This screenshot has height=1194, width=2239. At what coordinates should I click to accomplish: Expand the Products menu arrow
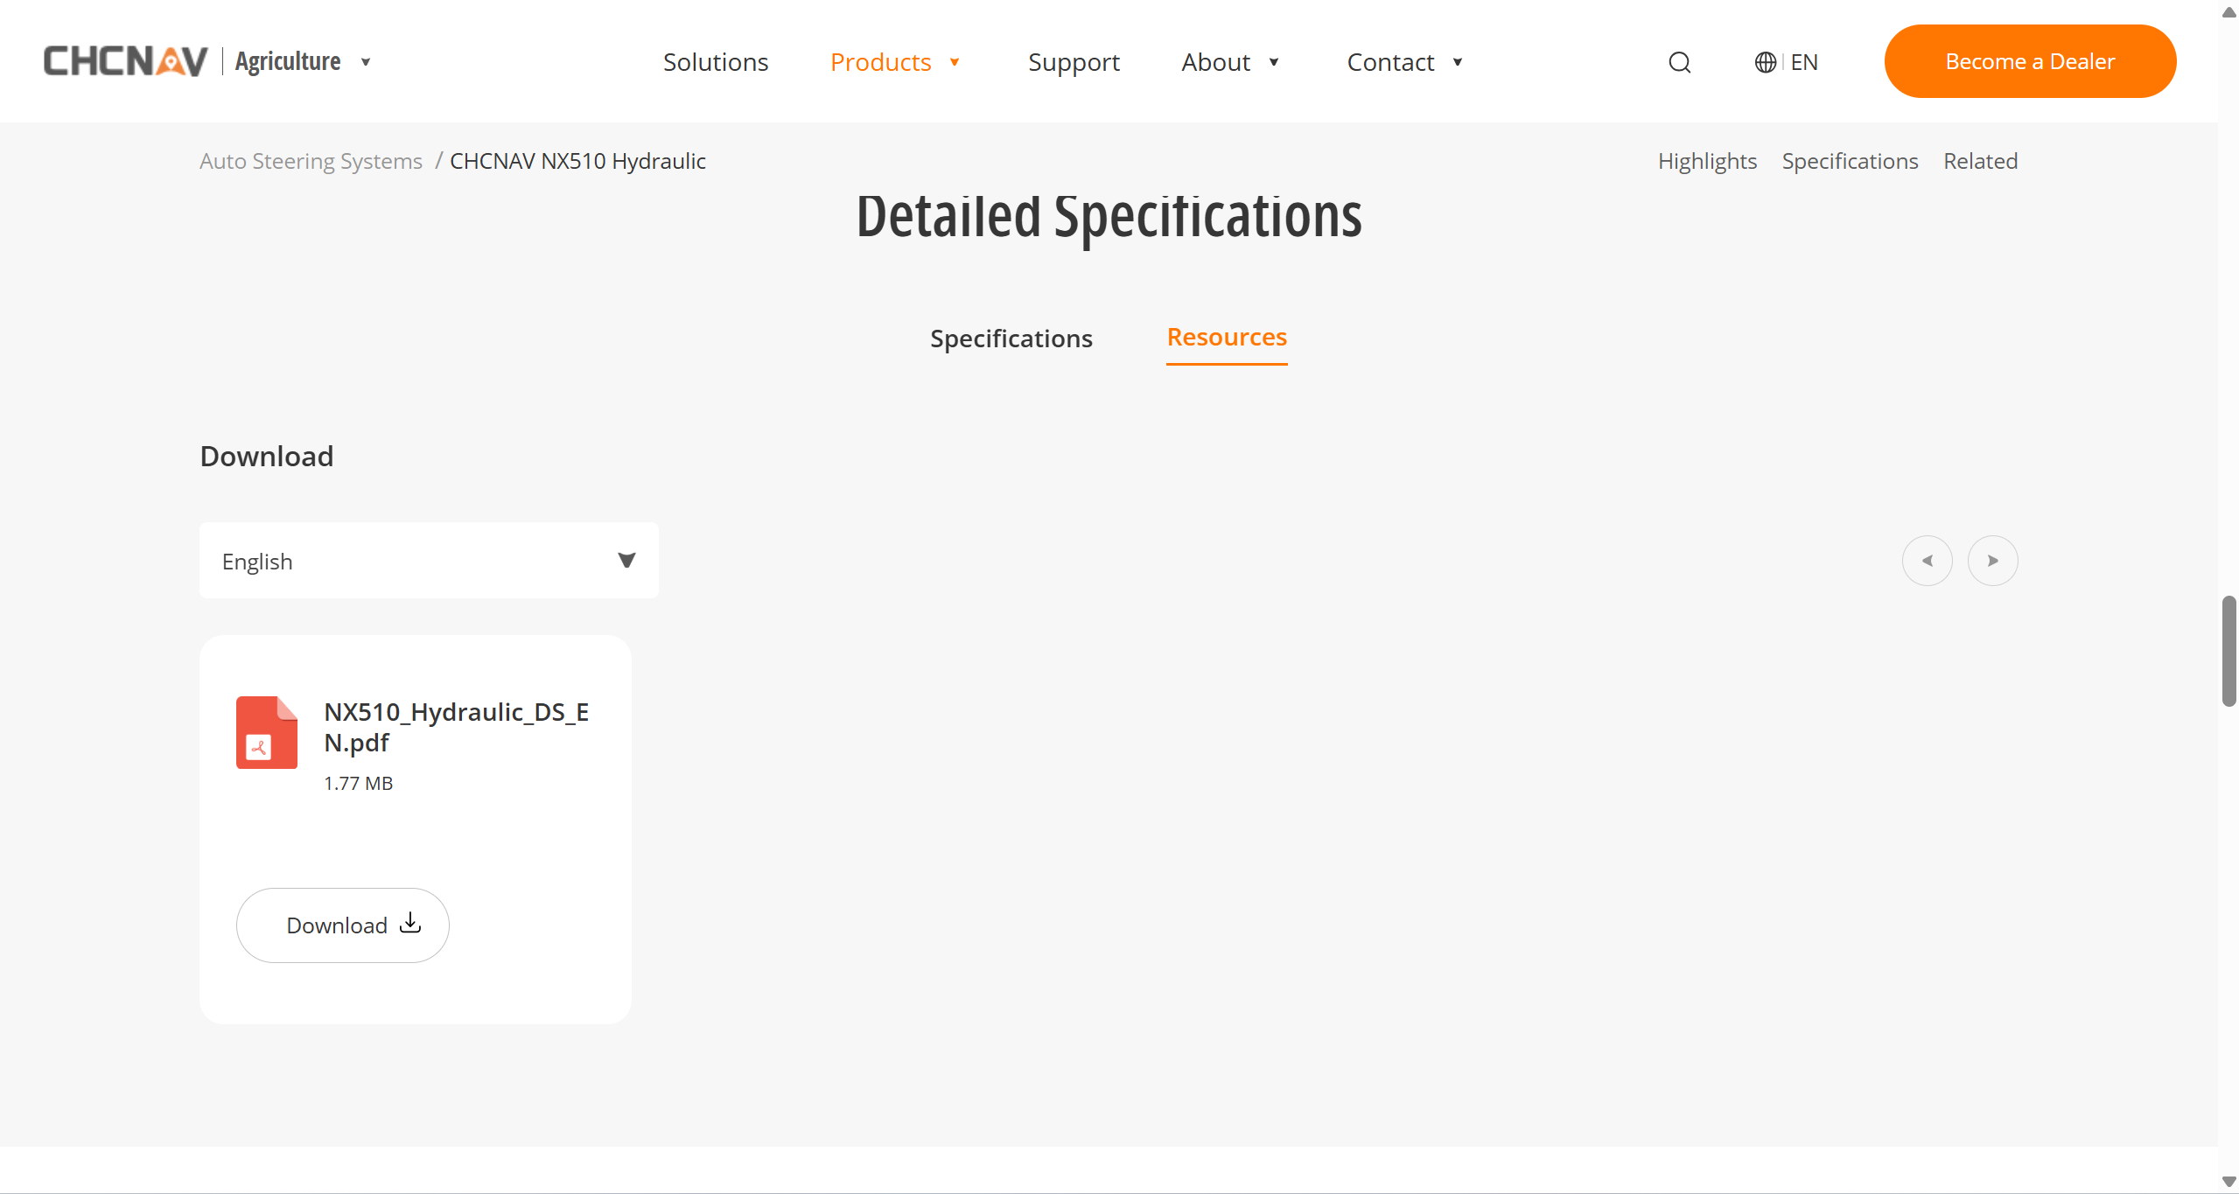(x=955, y=62)
